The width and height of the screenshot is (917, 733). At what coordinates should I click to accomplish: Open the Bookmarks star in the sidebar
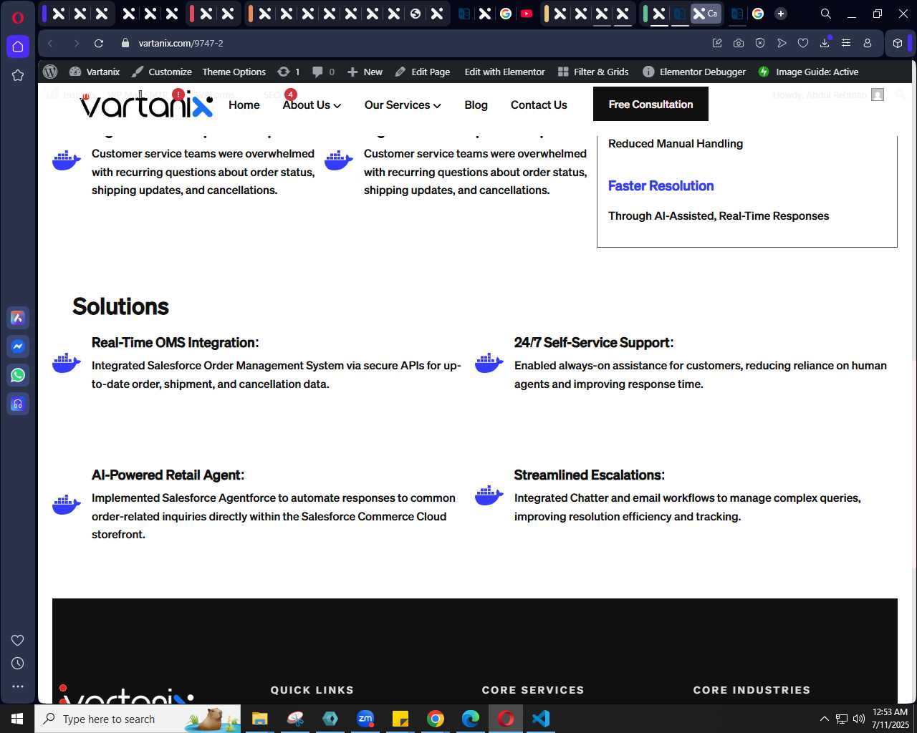(x=18, y=75)
